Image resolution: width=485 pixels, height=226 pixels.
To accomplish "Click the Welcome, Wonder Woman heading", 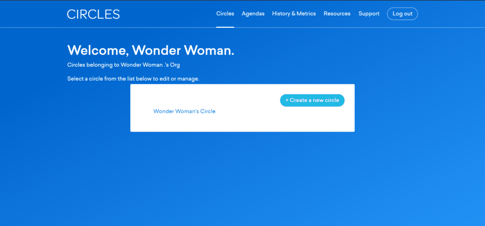I will click(x=151, y=50).
